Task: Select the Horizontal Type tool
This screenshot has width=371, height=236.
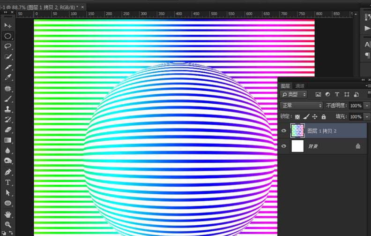Action: pos(8,182)
